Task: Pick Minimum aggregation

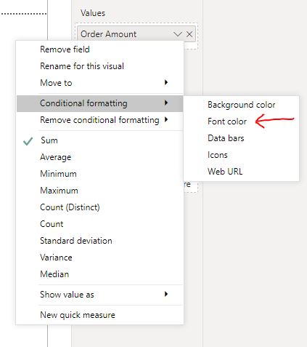Action: 99,174
